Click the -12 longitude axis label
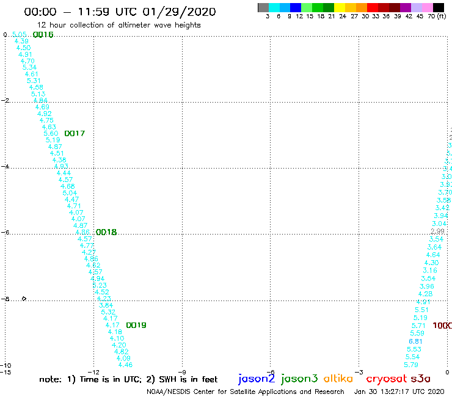Viewport: 452px width, 397px height. [x=93, y=372]
